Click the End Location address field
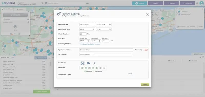205x97 pixels. click(106, 55)
